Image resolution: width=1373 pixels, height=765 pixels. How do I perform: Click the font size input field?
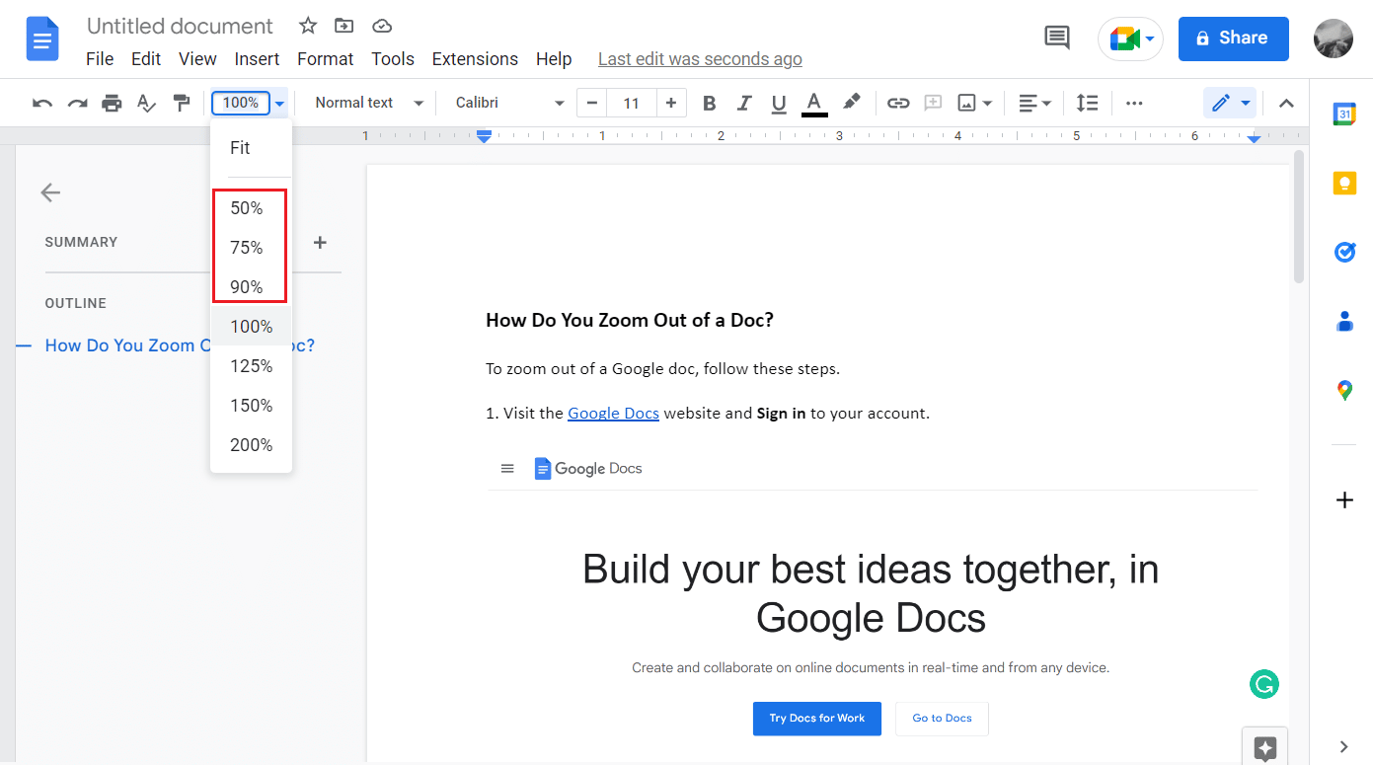(632, 103)
